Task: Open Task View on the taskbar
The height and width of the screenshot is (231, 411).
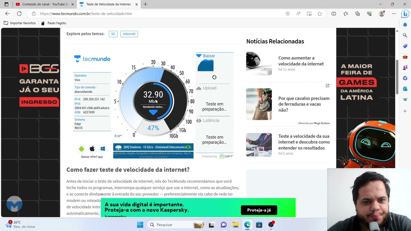Action: pyautogui.click(x=211, y=225)
